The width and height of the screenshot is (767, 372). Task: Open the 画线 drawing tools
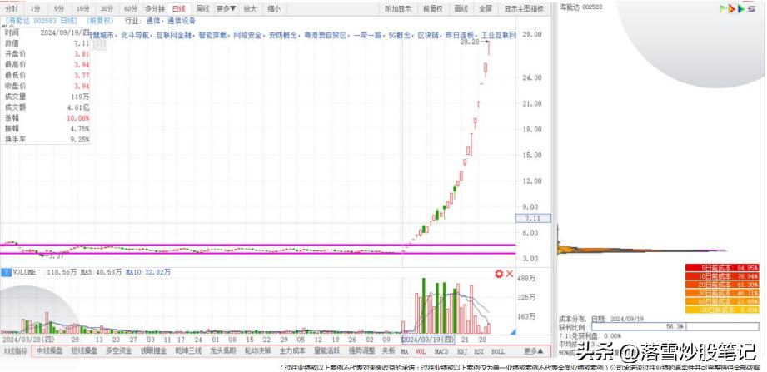[x=461, y=9]
